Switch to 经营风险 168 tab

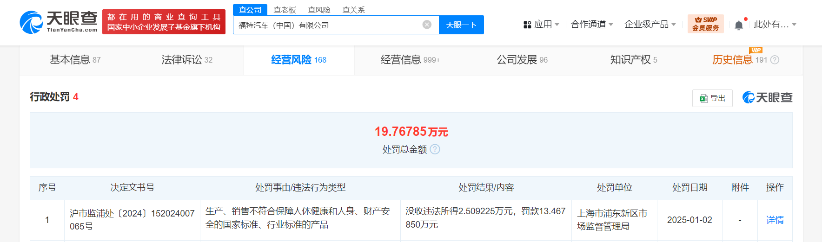(298, 60)
